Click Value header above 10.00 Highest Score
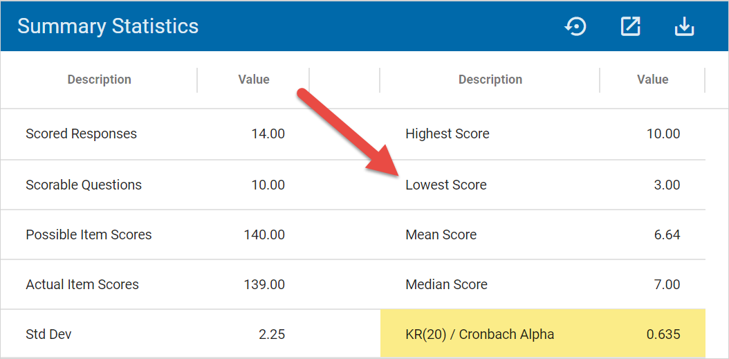729x359 pixels. click(x=652, y=80)
